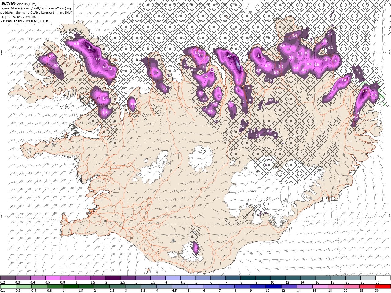Pick lower-row swatch starting at 5
This screenshot has width=391, height=293.
(195, 287)
